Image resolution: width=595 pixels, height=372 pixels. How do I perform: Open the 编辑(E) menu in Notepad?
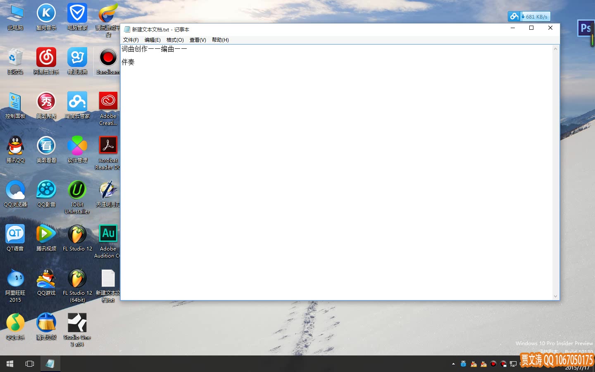[x=152, y=40]
